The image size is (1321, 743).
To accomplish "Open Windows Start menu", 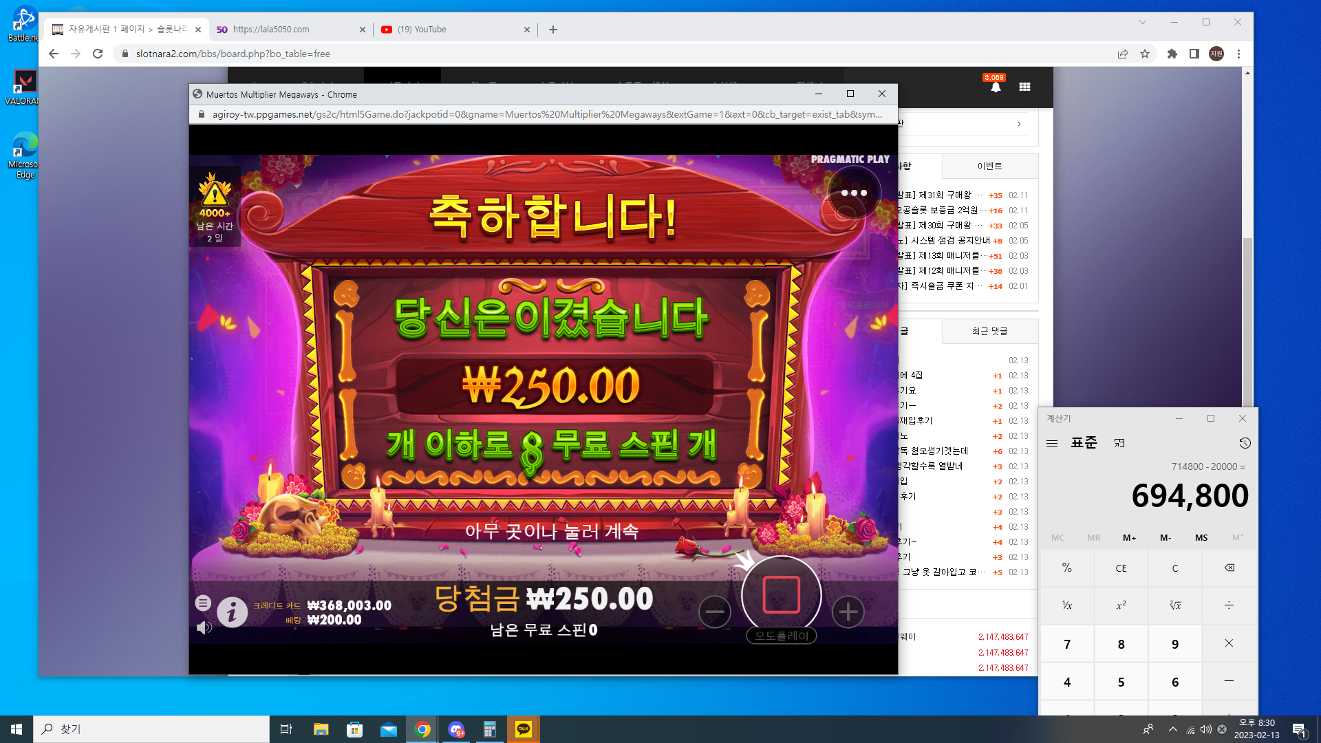I will [x=17, y=729].
